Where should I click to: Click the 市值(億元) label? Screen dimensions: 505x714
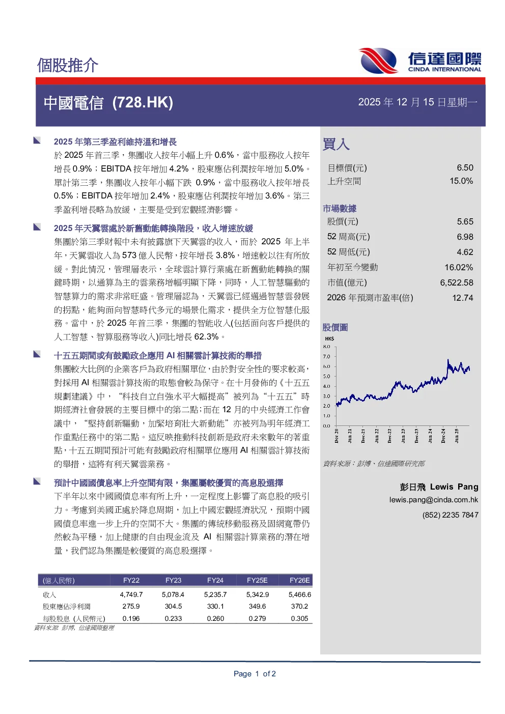click(x=347, y=282)
